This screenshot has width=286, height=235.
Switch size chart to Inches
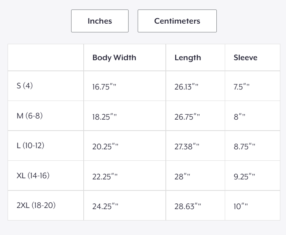[x=100, y=21]
